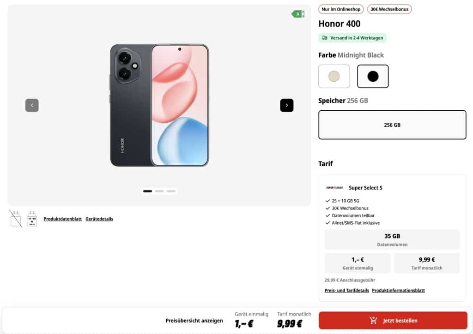Jump to the third carousel image dot
Viewport: 473px width, 334px height.
click(171, 191)
